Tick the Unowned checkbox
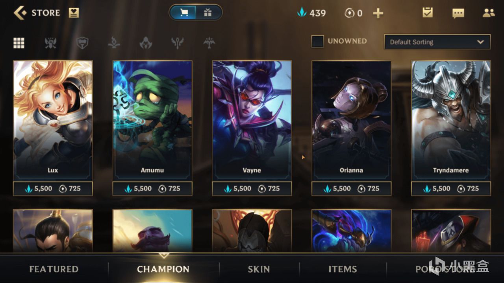 point(318,41)
